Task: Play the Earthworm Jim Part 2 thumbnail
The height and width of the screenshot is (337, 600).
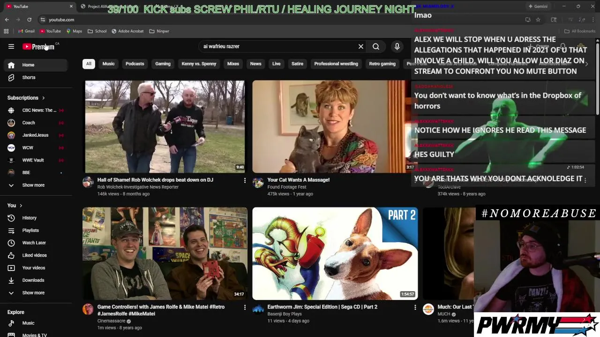Action: tap(334, 253)
